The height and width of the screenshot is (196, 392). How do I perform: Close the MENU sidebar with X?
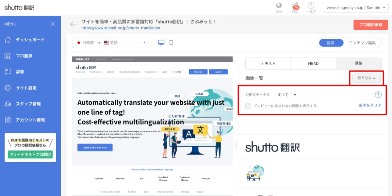pyautogui.click(x=53, y=24)
